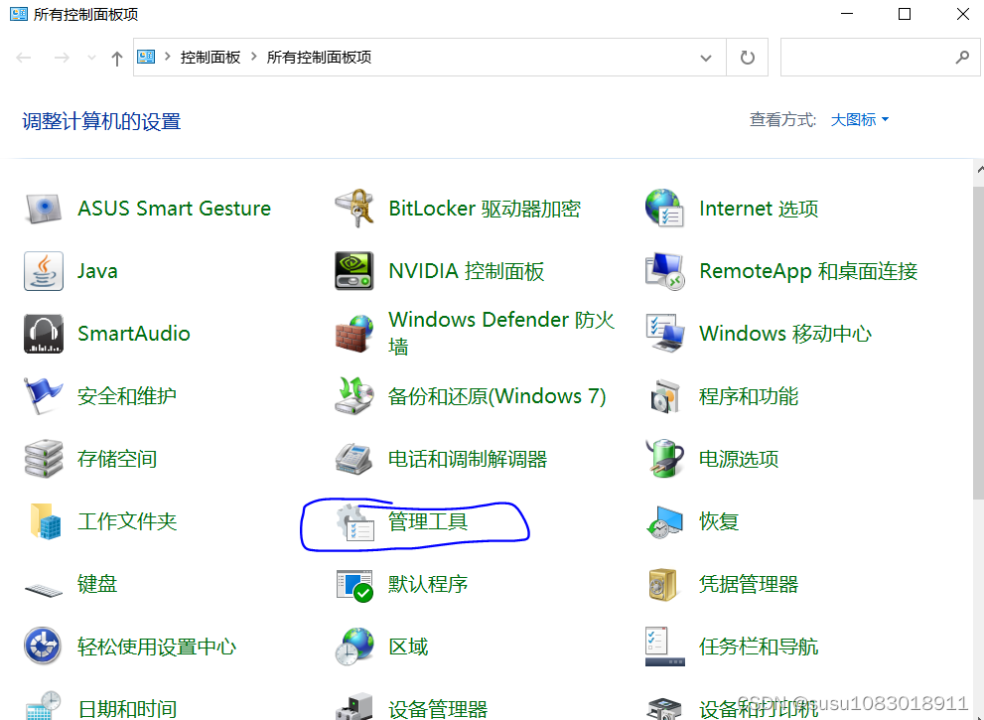Go up one folder level
This screenshot has width=984, height=720.
(117, 59)
